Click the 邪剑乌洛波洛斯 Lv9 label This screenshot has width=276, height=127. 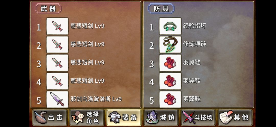[x=96, y=99]
